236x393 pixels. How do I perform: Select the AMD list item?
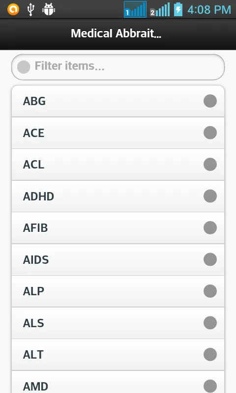(118, 382)
